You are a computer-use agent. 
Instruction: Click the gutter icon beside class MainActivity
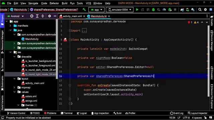point(65,40)
